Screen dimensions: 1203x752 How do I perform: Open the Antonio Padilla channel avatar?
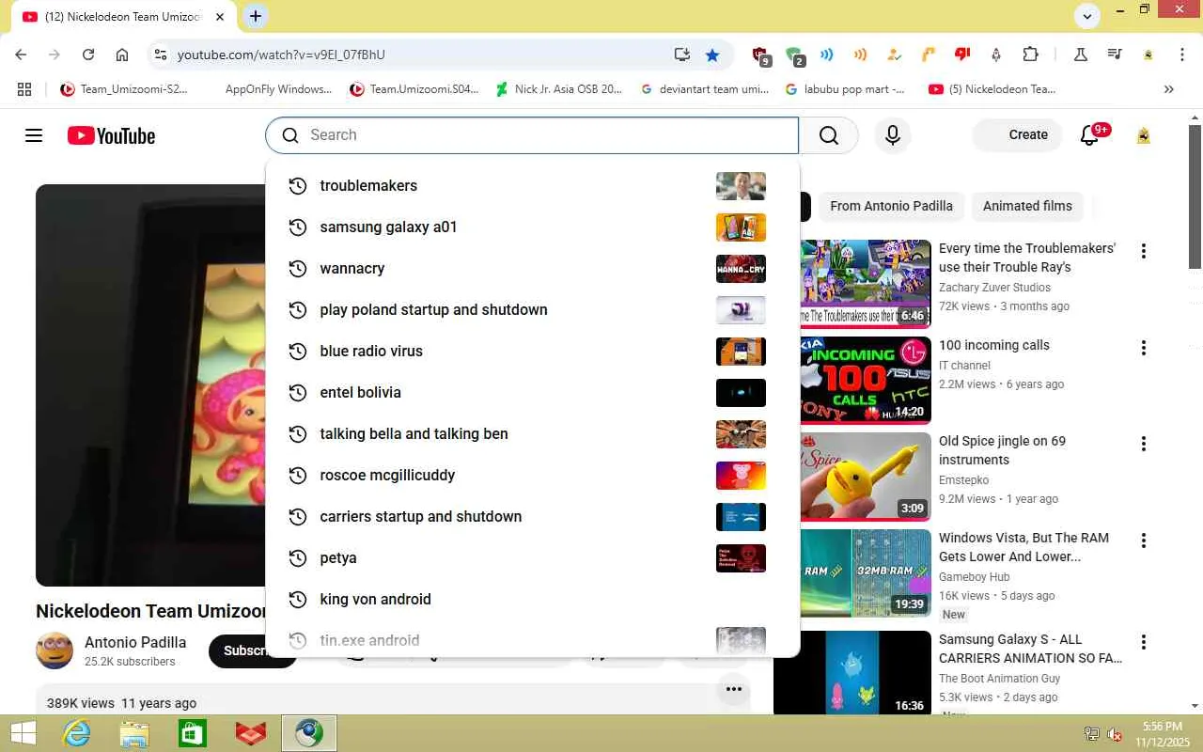pos(55,650)
